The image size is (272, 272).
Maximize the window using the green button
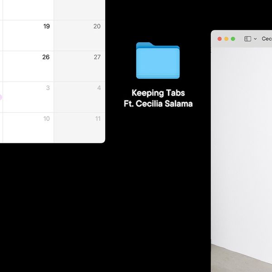point(233,39)
